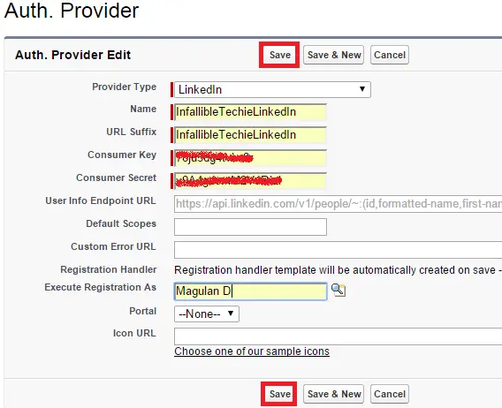Screen dimensions: 502x408
Task: Click the top Cancel button
Action: coord(390,55)
